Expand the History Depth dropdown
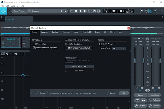Screen dimensions: 164x109 click(118, 48)
